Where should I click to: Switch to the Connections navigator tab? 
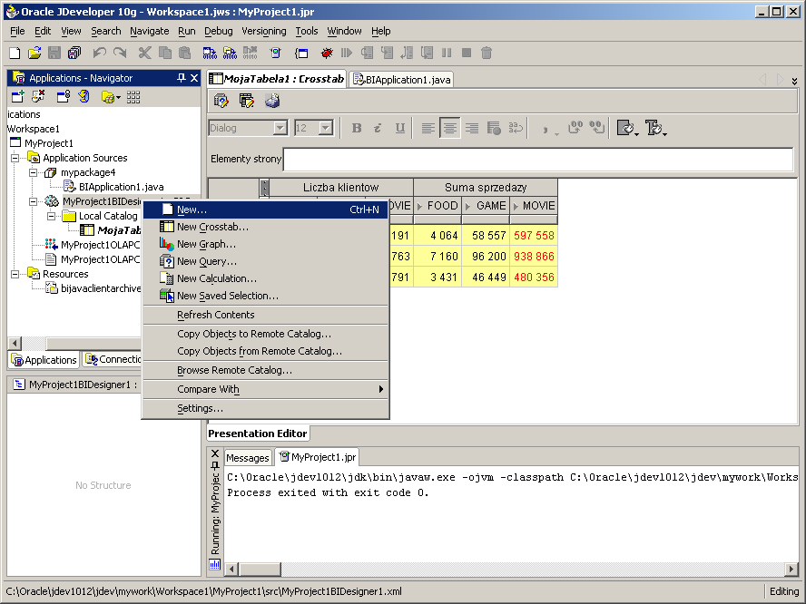tap(112, 359)
